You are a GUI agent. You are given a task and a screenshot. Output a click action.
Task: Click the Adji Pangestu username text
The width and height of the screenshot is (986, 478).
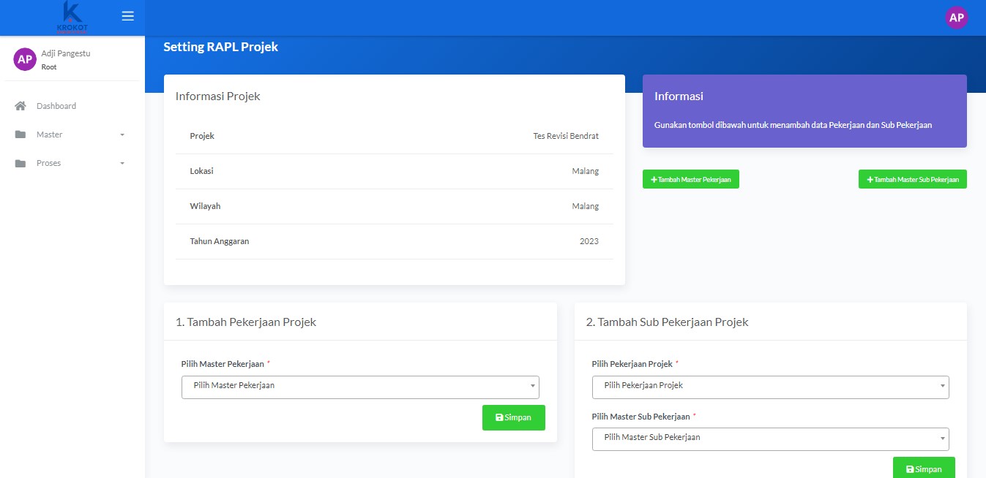click(66, 53)
